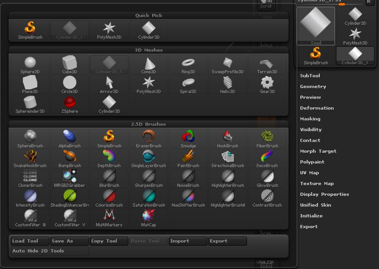Select Cylinder3D_1 thumbnail in Tool palette
The width and height of the screenshot is (379, 269).
pos(355,56)
